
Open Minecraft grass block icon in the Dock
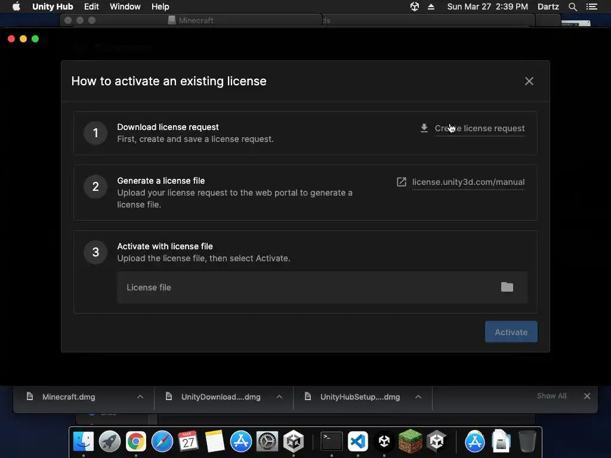tap(411, 441)
